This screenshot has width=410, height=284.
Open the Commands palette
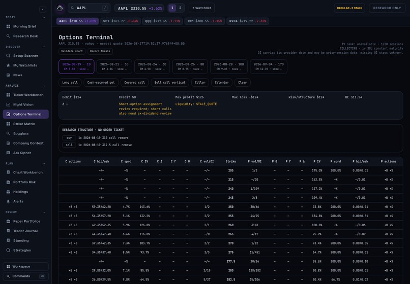pyautogui.click(x=25, y=276)
